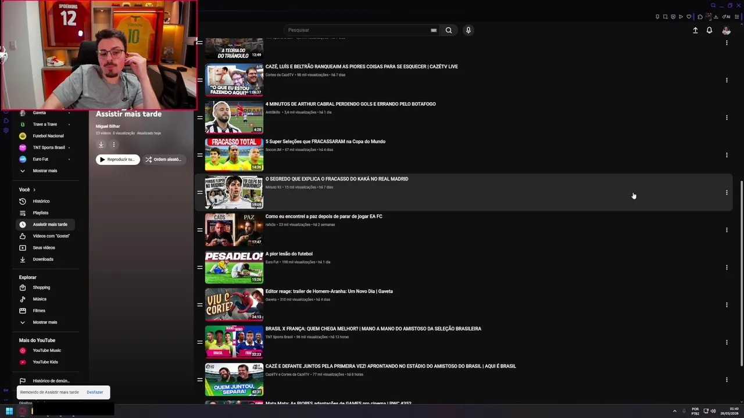Open options menu for Brasil x França video

pyautogui.click(x=727, y=343)
